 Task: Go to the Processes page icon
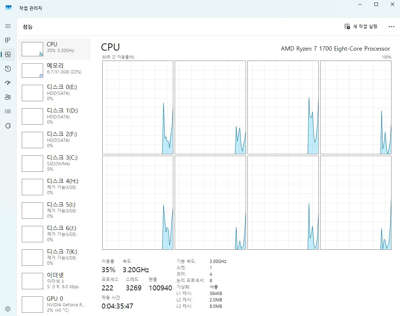coord(8,40)
